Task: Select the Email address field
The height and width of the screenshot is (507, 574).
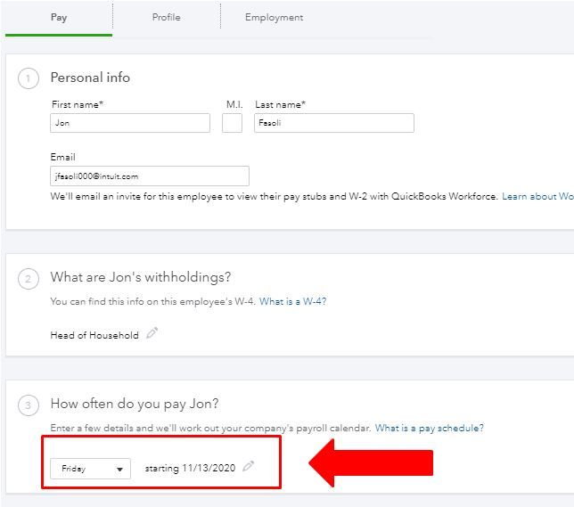Action: [150, 176]
